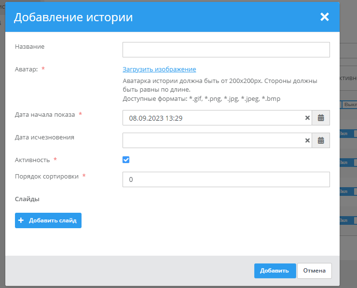Open the Загрузить изображение link
Image resolution: width=357 pixels, height=288 pixels.
tap(159, 69)
